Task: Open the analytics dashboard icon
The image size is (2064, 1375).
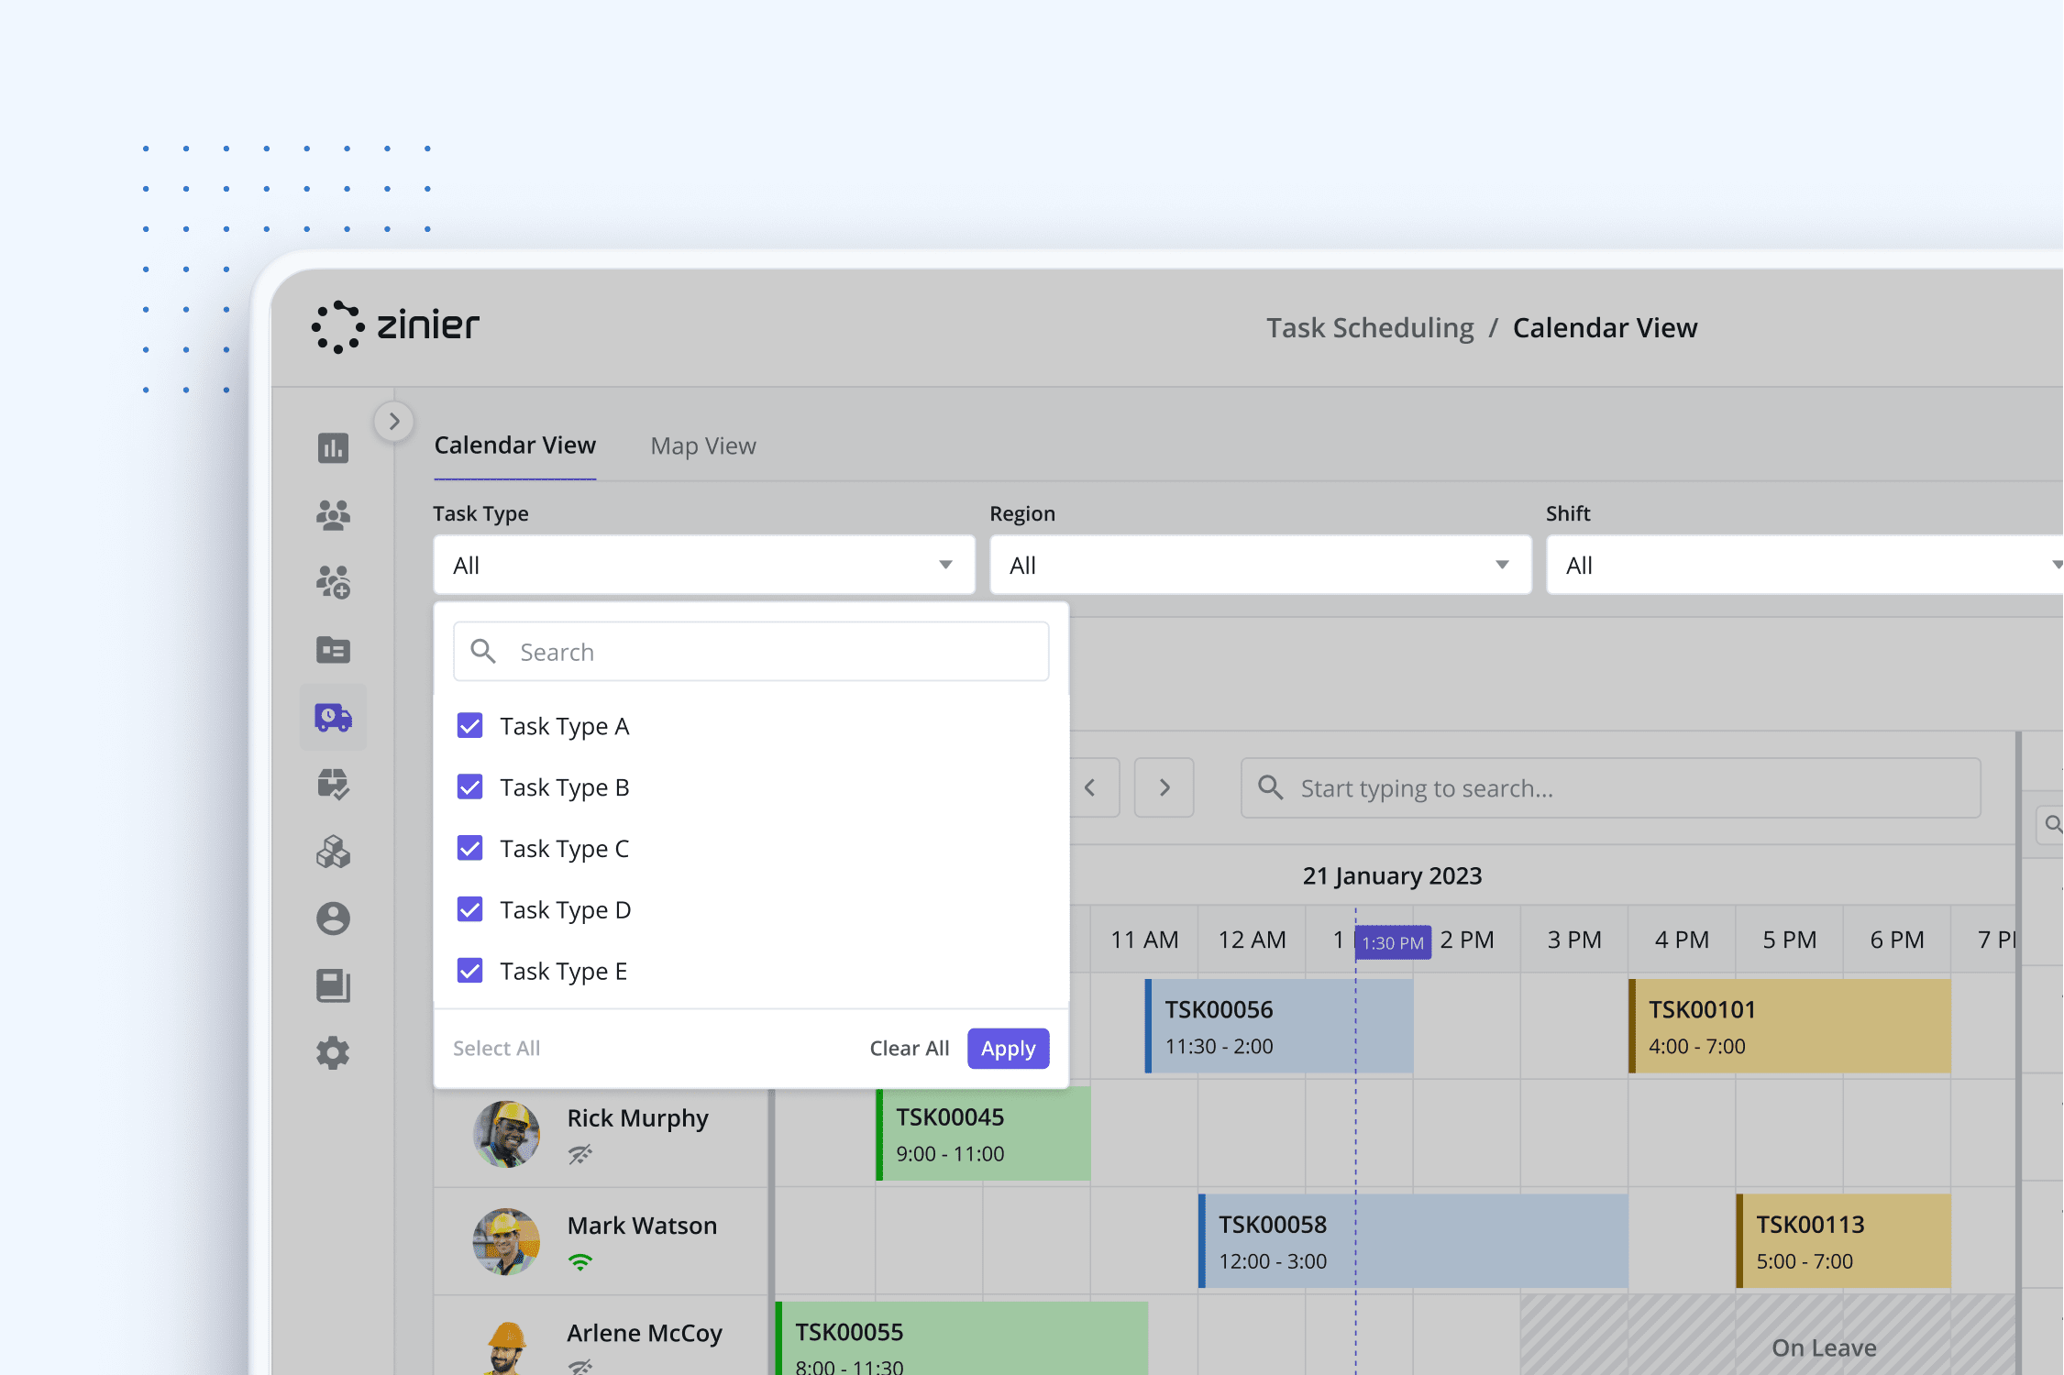Action: tap(333, 447)
